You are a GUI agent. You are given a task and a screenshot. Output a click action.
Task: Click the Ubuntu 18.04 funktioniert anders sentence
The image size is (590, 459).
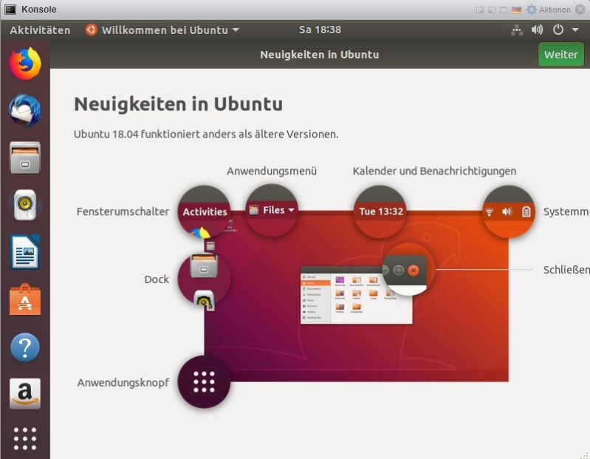coord(206,135)
